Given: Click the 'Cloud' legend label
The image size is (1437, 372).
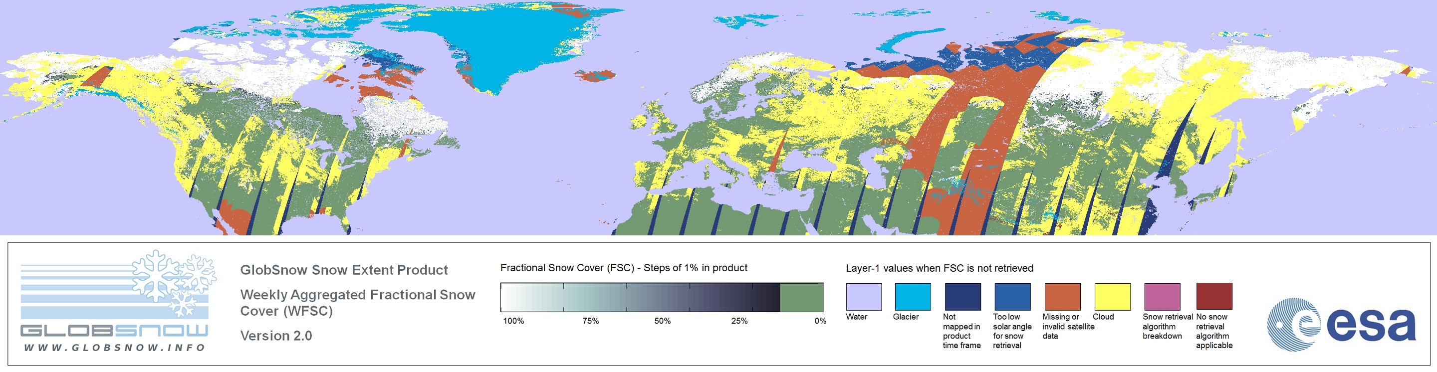Looking at the screenshot, I should click(1103, 317).
